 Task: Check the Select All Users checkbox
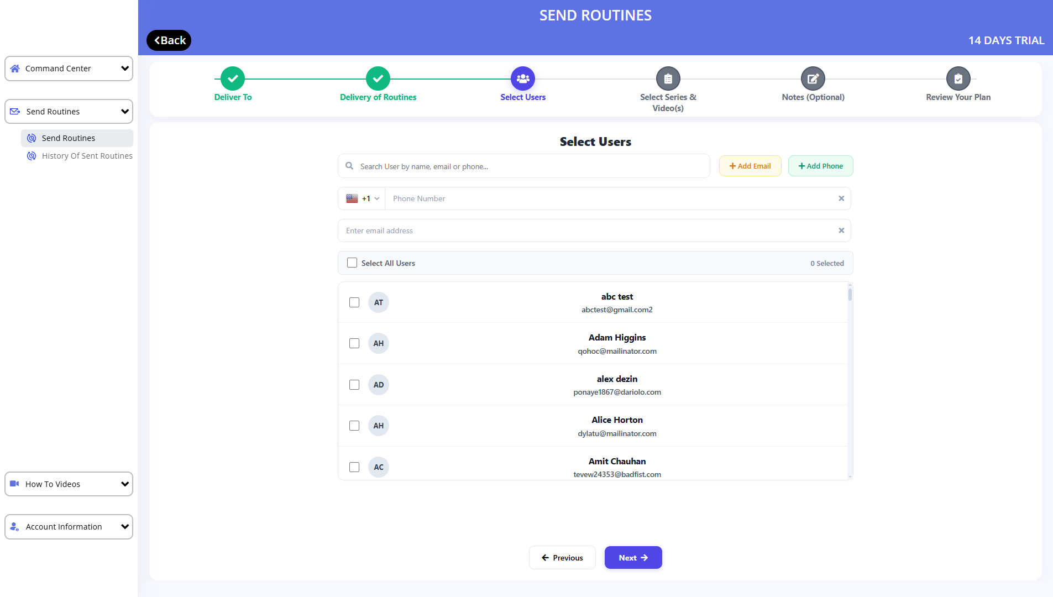click(x=352, y=263)
